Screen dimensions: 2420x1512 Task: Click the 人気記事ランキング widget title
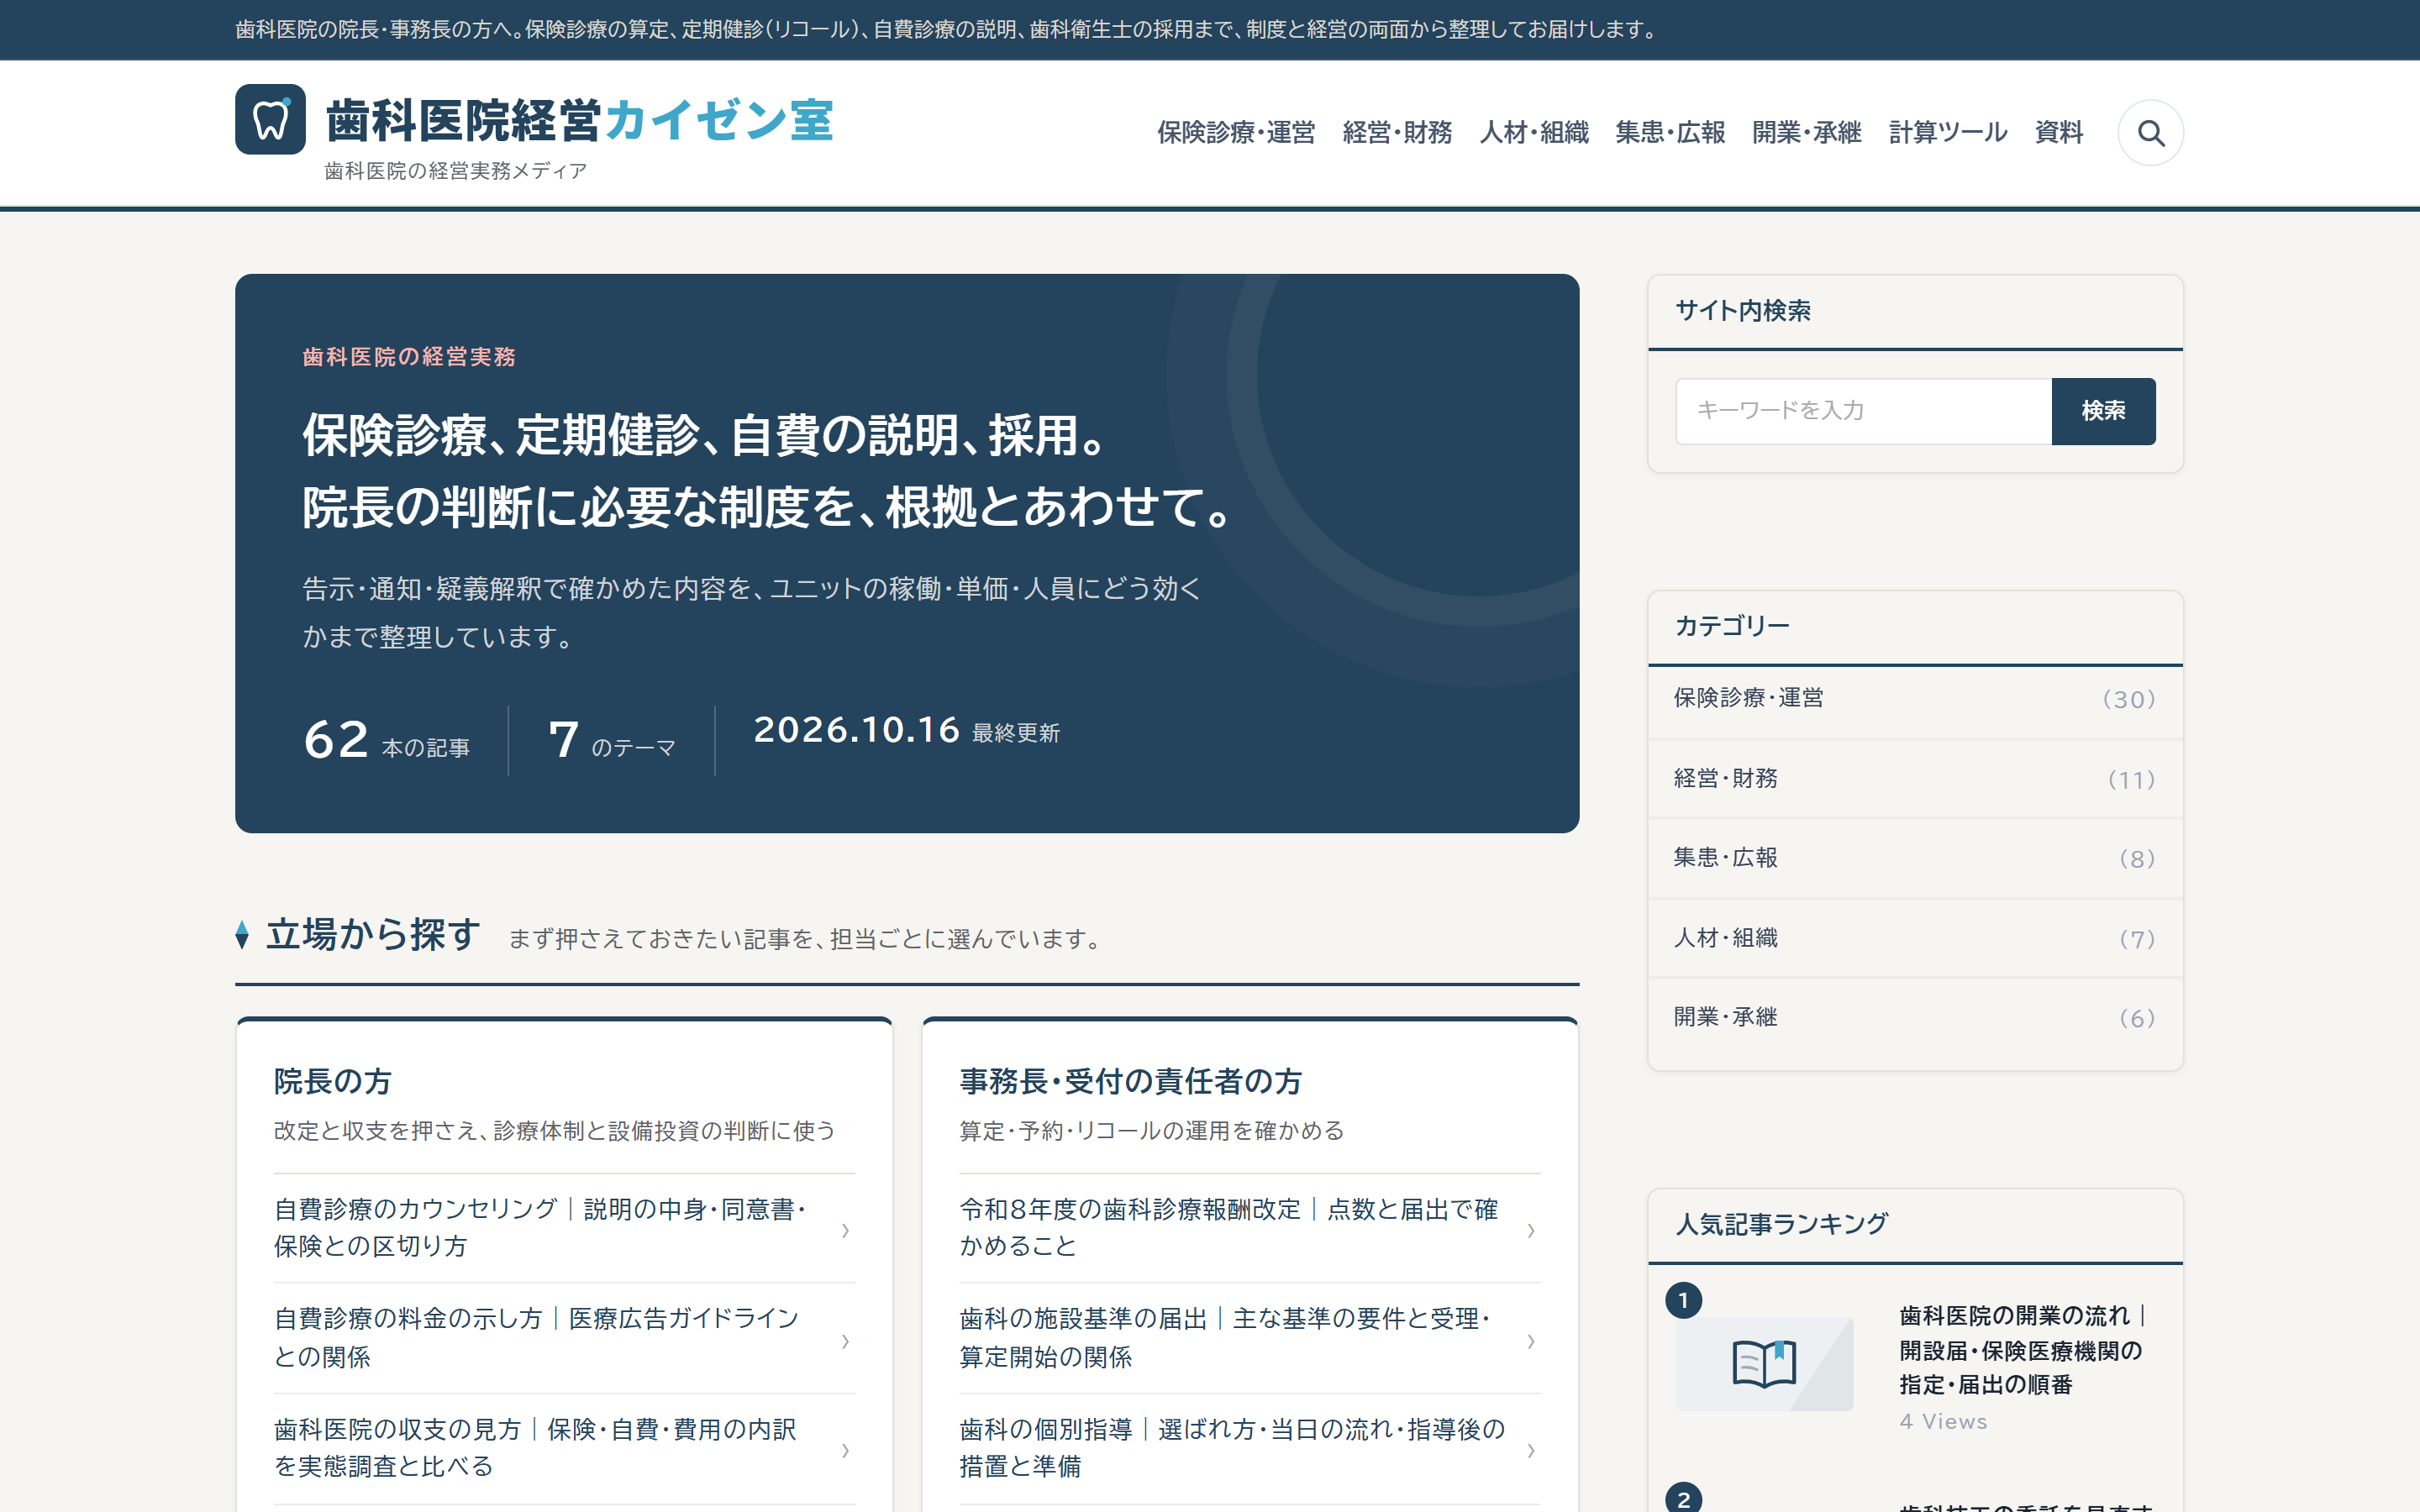1781,1224
